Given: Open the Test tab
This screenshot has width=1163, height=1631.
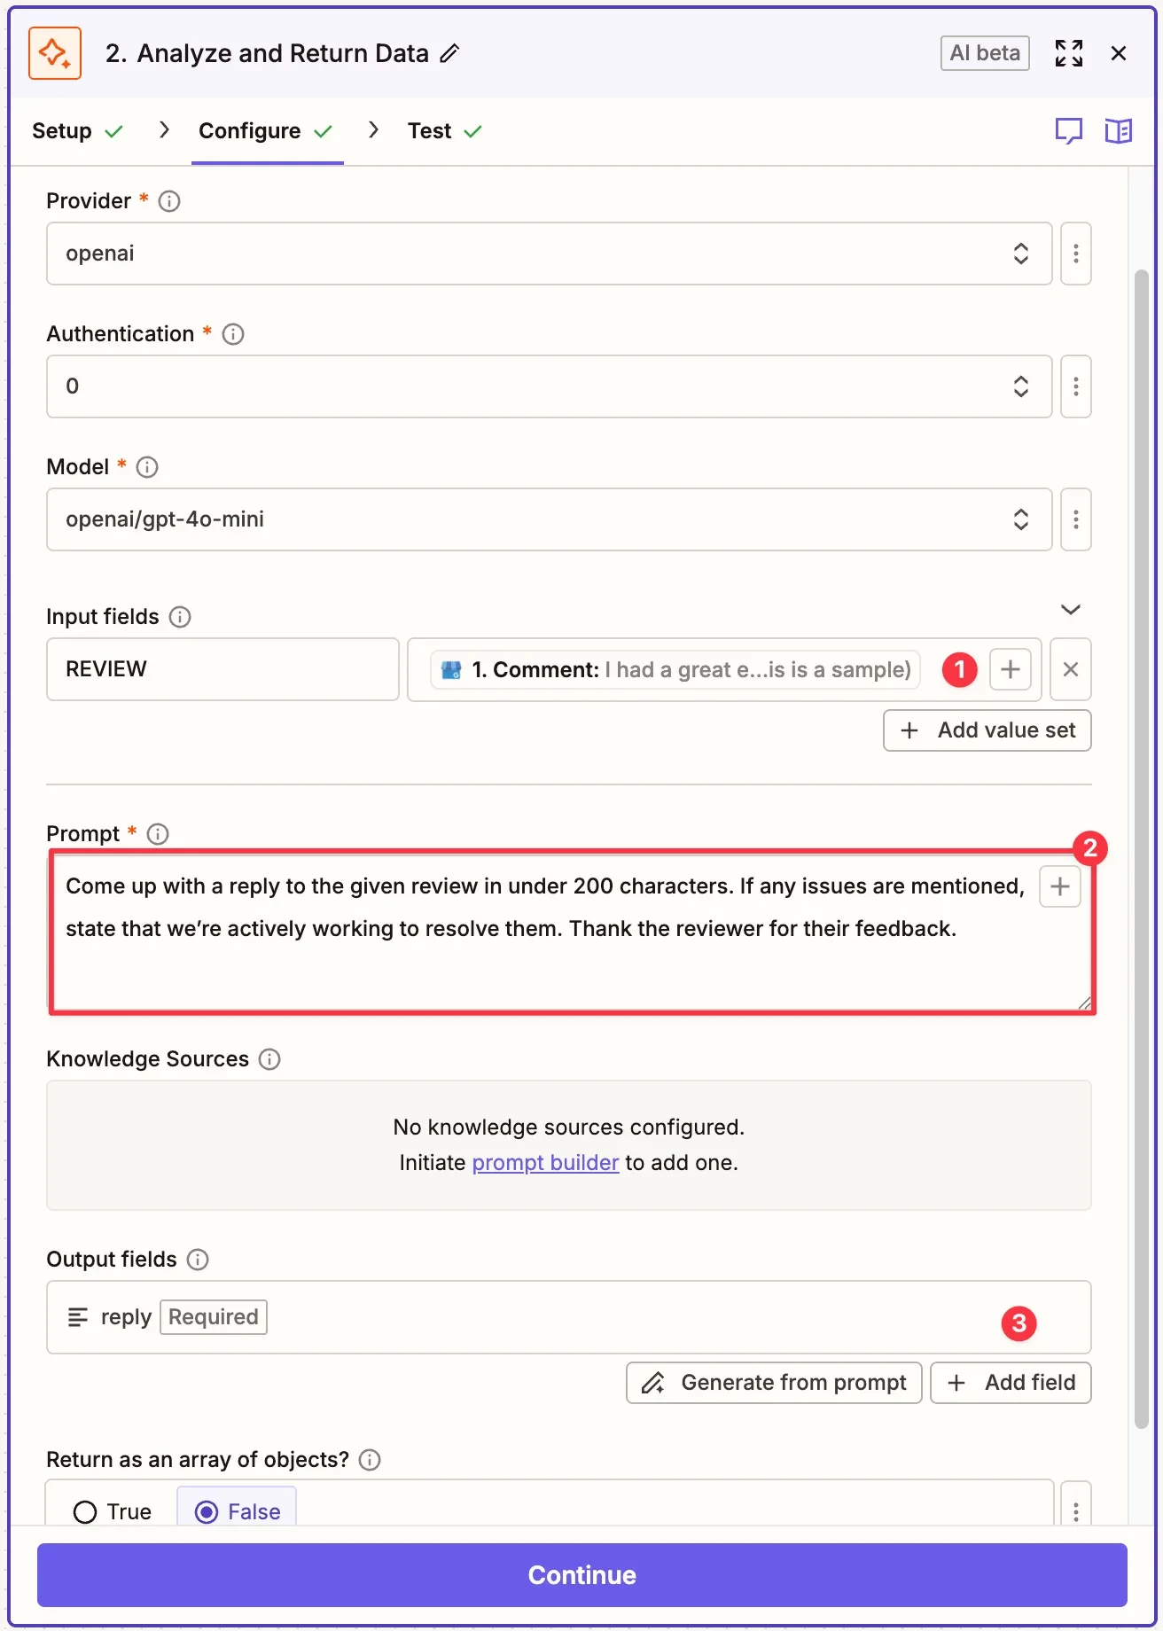Looking at the screenshot, I should coord(445,131).
